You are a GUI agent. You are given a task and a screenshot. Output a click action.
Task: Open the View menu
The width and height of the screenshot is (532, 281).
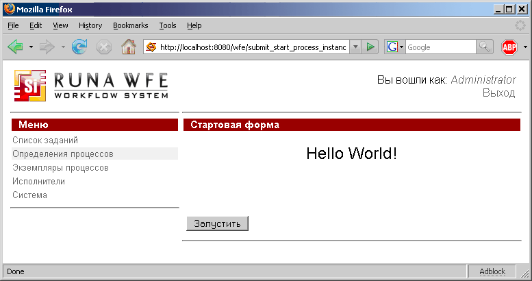click(60, 25)
